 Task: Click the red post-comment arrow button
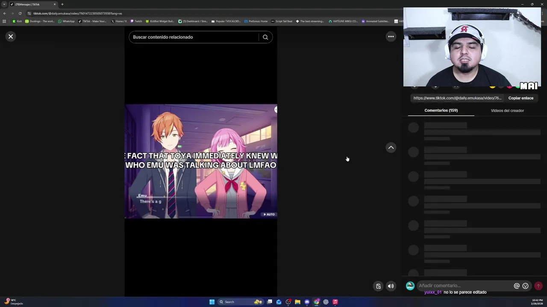click(x=538, y=286)
